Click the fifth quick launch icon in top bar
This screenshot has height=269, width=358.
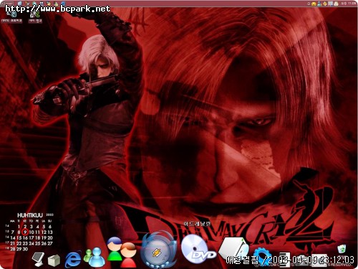49,4
